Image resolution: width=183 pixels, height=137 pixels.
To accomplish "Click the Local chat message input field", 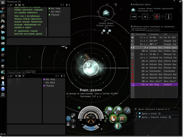I will coord(39,41).
